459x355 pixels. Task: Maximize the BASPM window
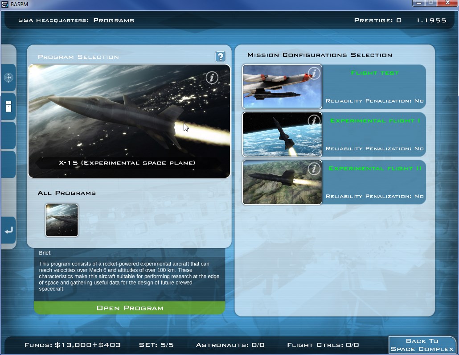431,3
